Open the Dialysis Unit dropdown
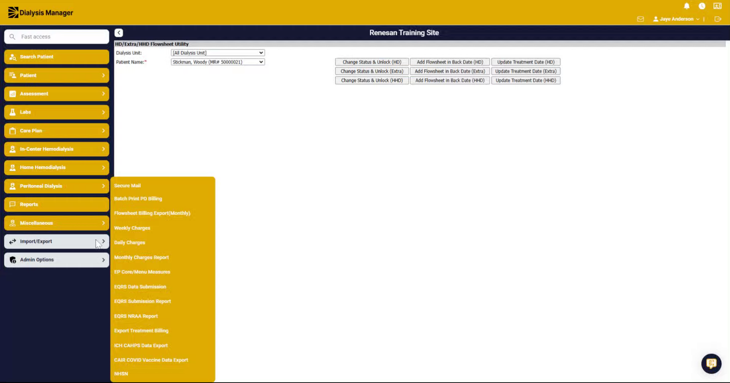 (x=218, y=53)
